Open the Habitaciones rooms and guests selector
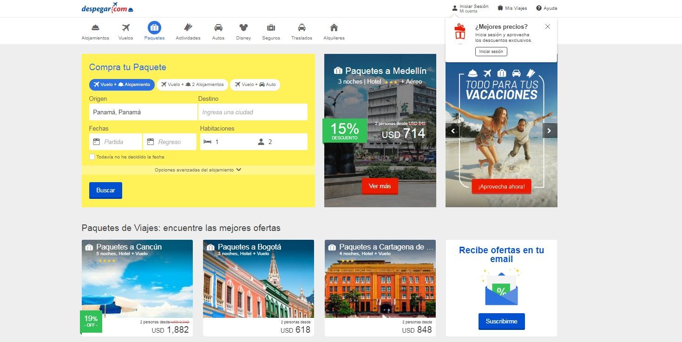 tap(254, 142)
